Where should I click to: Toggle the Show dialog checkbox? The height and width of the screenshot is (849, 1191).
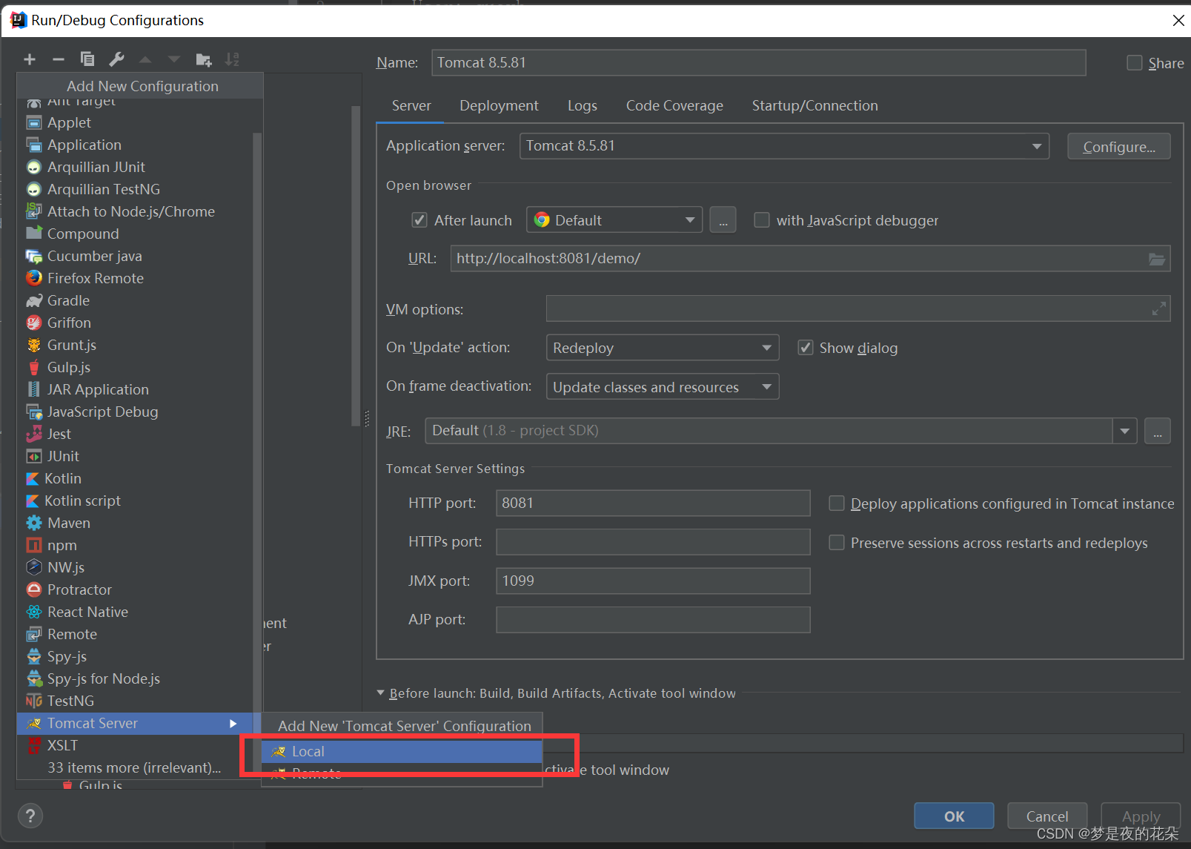pyautogui.click(x=805, y=348)
